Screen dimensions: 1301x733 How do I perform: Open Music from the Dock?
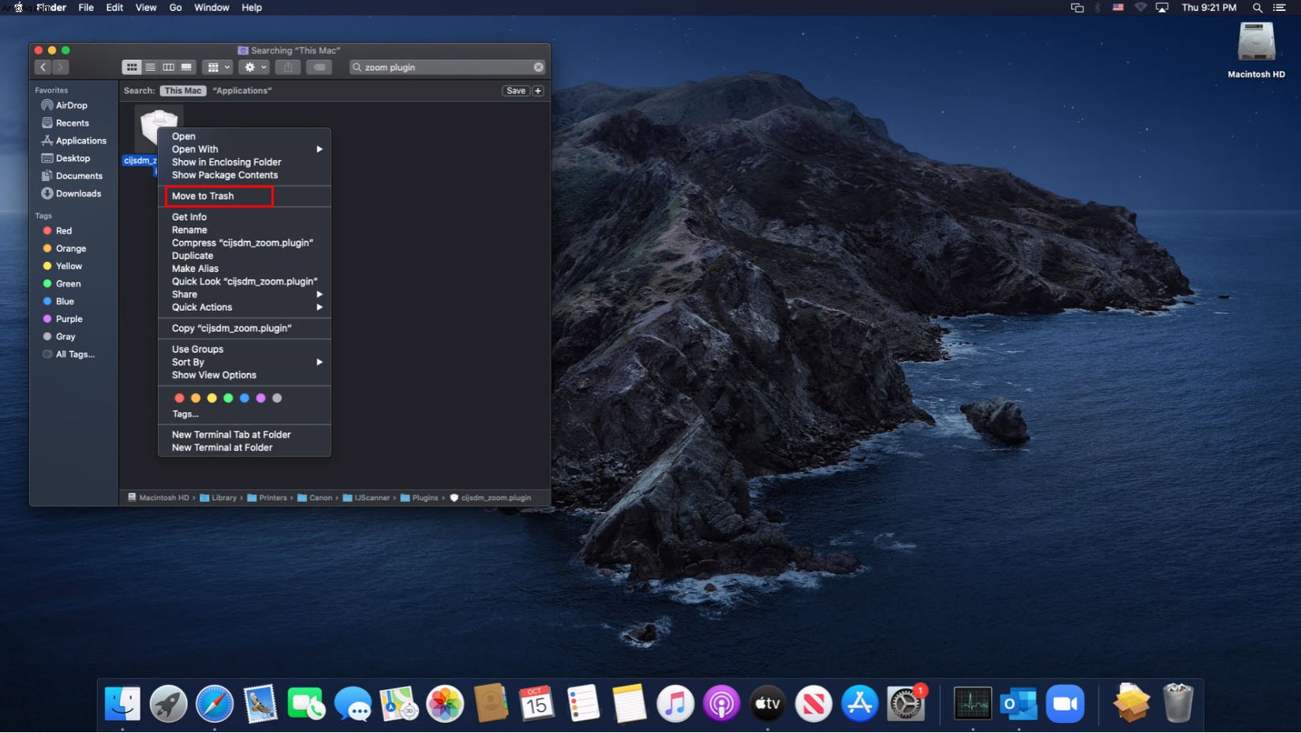pyautogui.click(x=675, y=704)
